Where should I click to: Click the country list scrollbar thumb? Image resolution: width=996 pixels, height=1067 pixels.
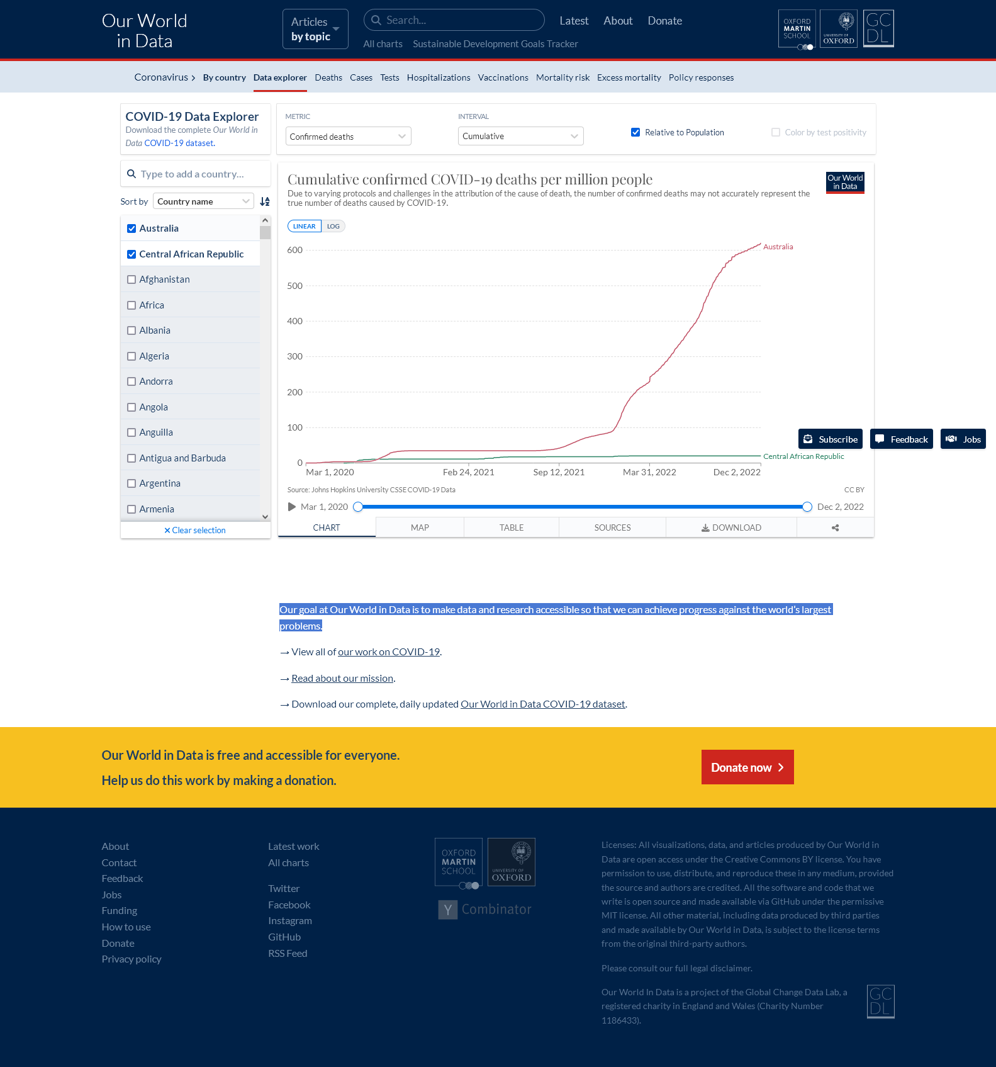(x=265, y=232)
